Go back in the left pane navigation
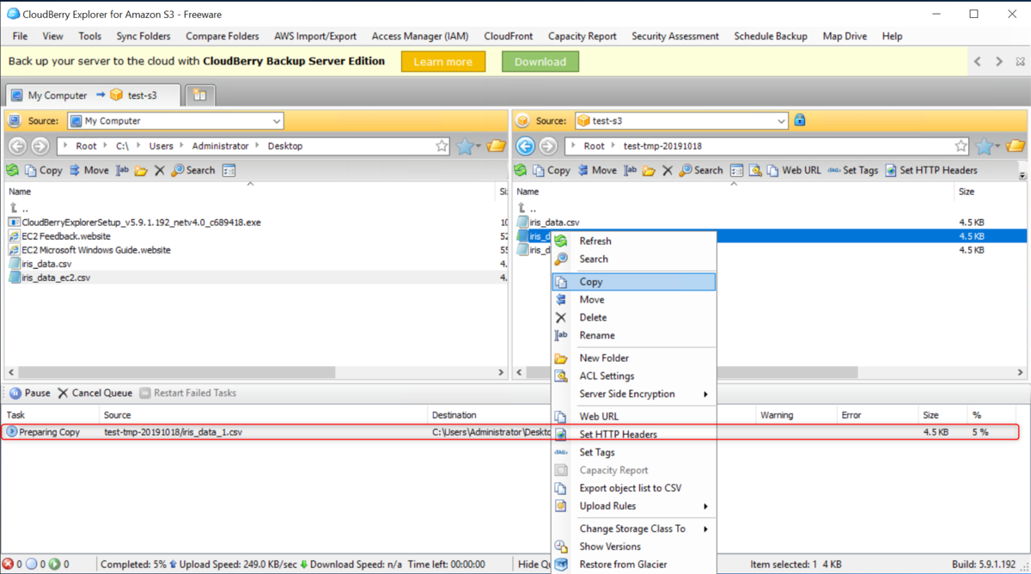Image resolution: width=1031 pixels, height=574 pixels. click(17, 146)
